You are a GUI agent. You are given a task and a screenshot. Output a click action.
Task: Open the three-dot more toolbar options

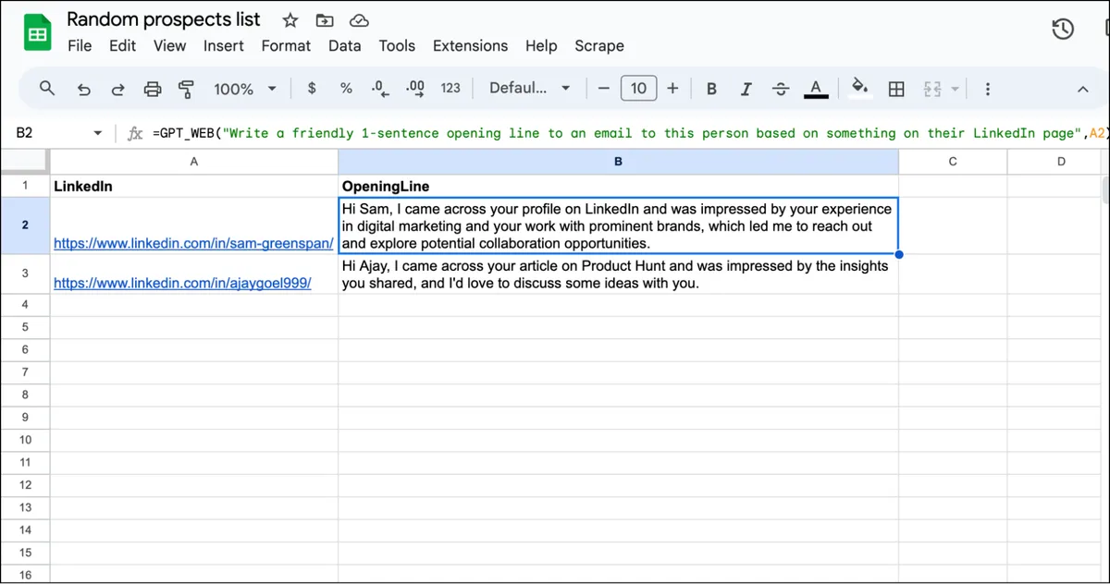[x=988, y=89]
